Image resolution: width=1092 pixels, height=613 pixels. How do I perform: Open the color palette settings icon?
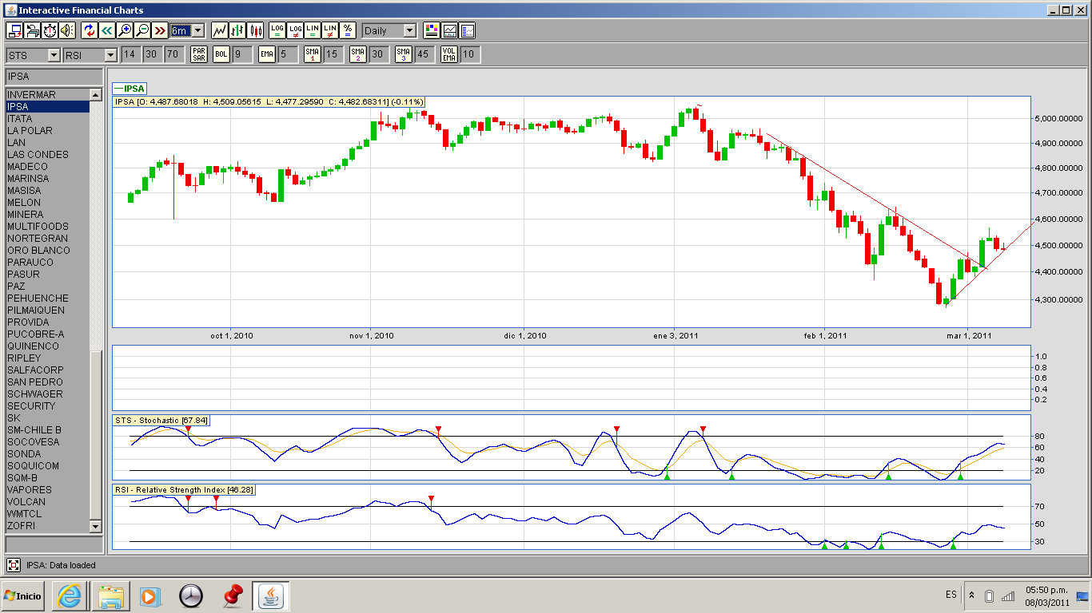pyautogui.click(x=432, y=30)
